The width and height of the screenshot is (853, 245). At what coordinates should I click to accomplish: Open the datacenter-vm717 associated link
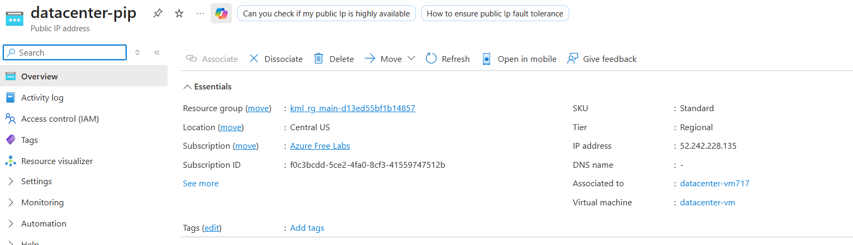[715, 183]
